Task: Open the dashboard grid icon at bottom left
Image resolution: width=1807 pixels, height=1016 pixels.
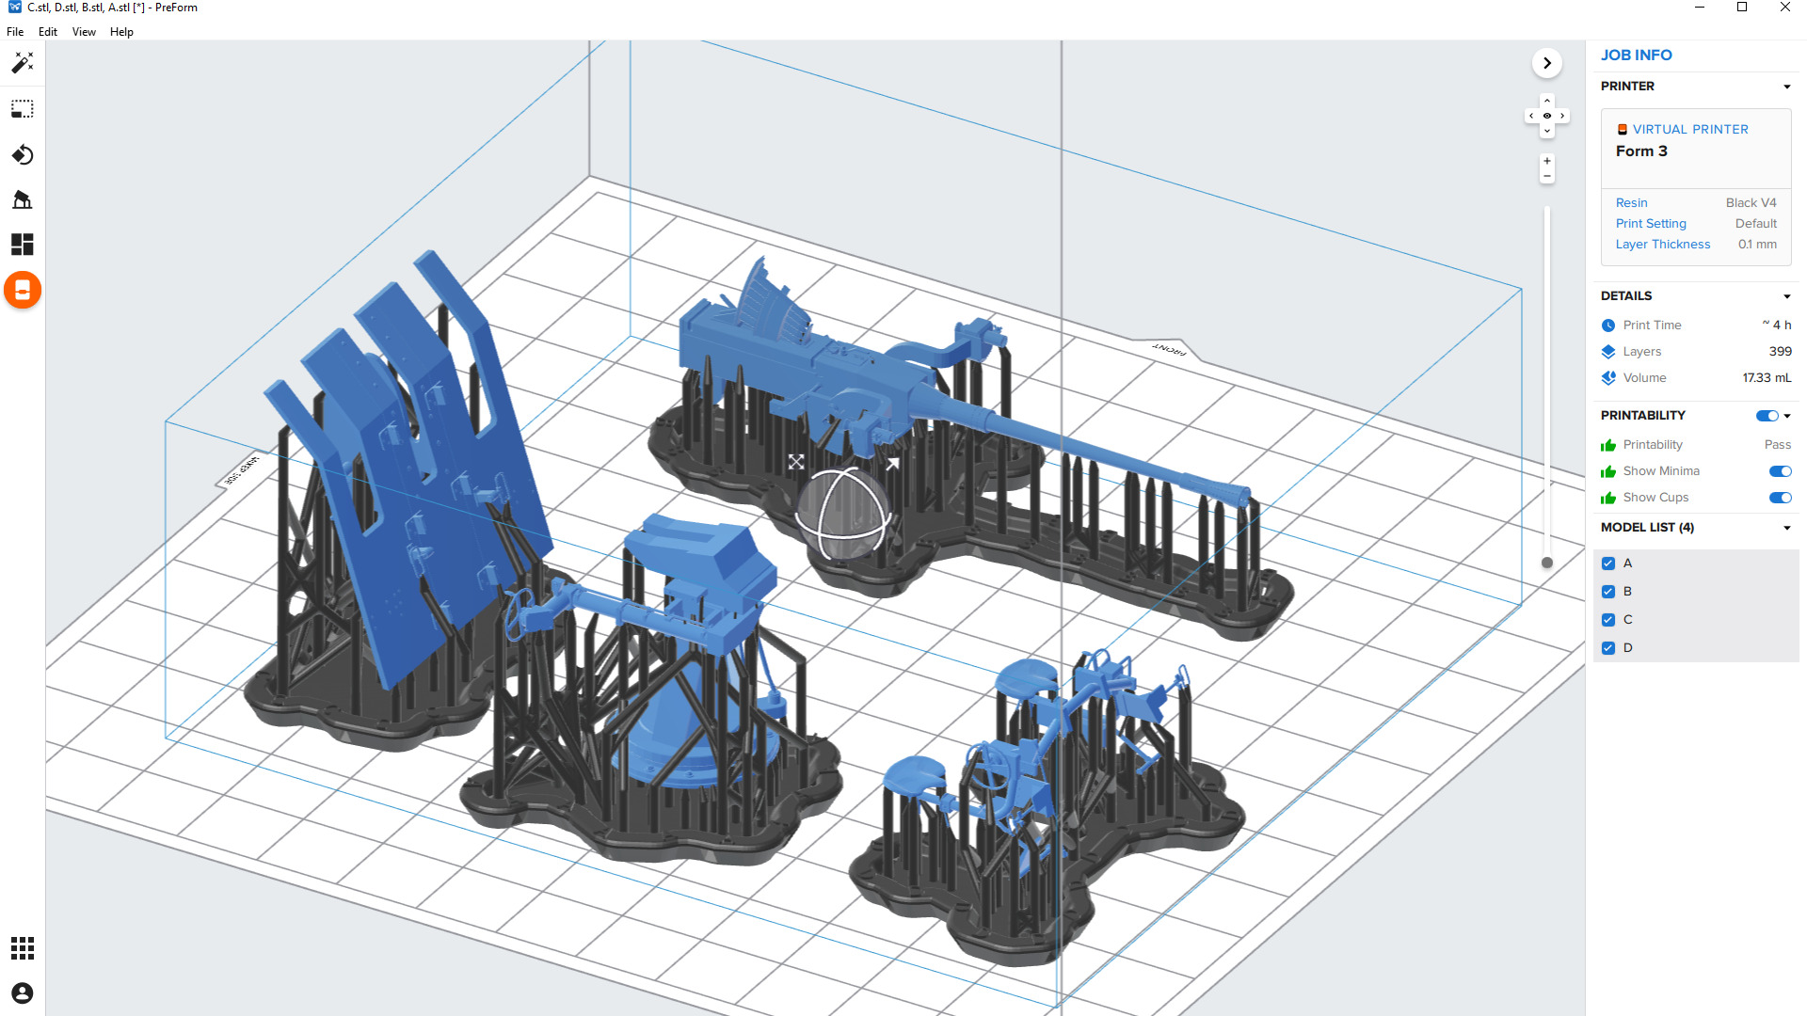Action: (23, 947)
